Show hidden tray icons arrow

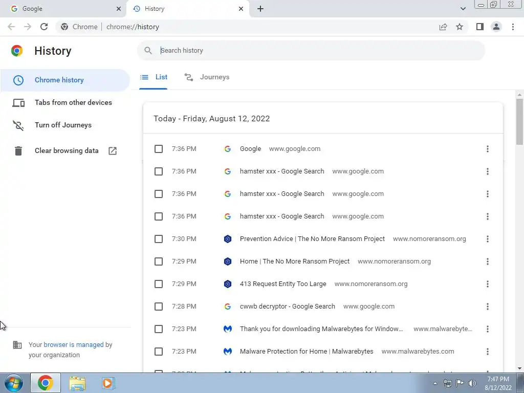pyautogui.click(x=435, y=383)
